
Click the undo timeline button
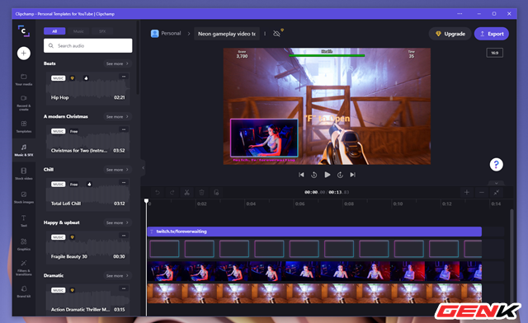tap(158, 193)
